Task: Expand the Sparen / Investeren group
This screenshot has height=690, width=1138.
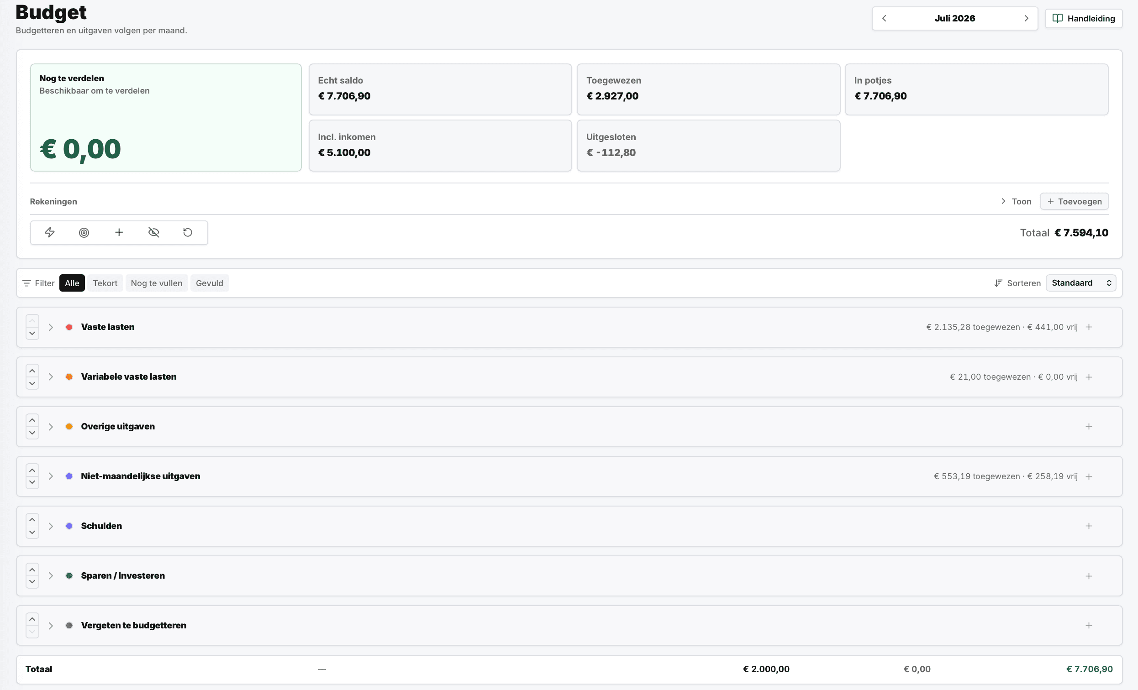Action: click(x=51, y=575)
